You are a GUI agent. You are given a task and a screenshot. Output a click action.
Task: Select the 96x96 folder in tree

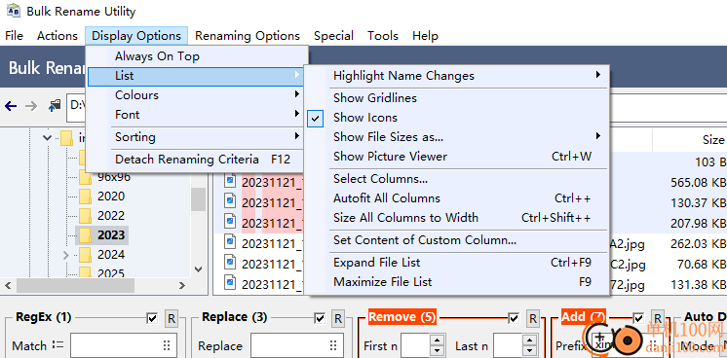tap(114, 177)
